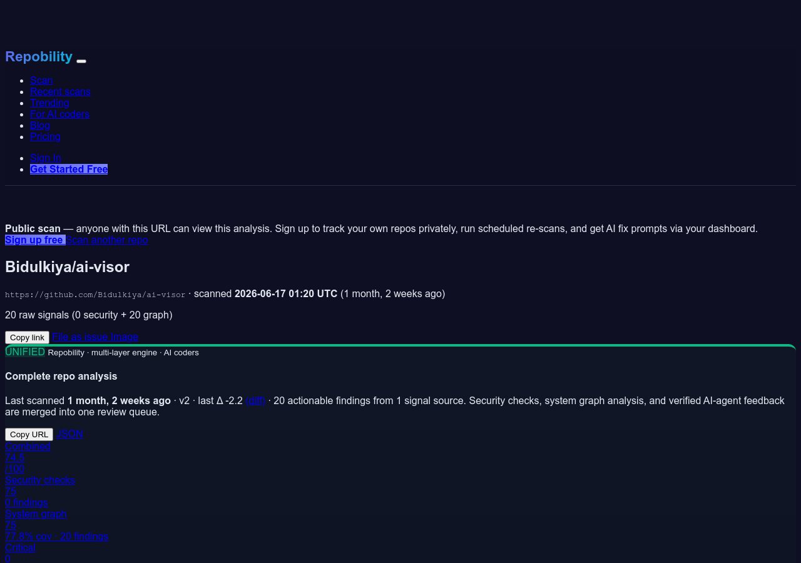This screenshot has height=563, width=801.
Task: Click the 0 findings link
Action: pos(26,502)
